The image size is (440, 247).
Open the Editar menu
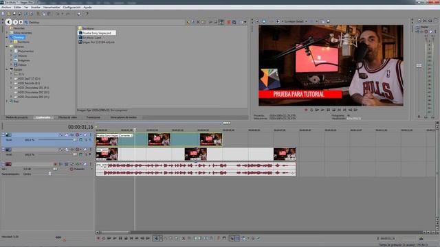pos(17,8)
